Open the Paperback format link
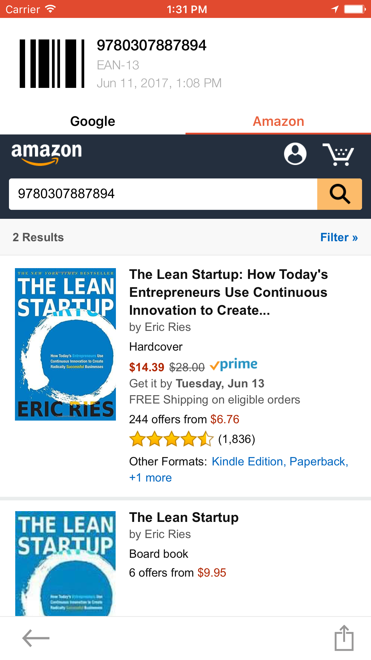Viewport: 371px width, 660px height. click(x=318, y=462)
